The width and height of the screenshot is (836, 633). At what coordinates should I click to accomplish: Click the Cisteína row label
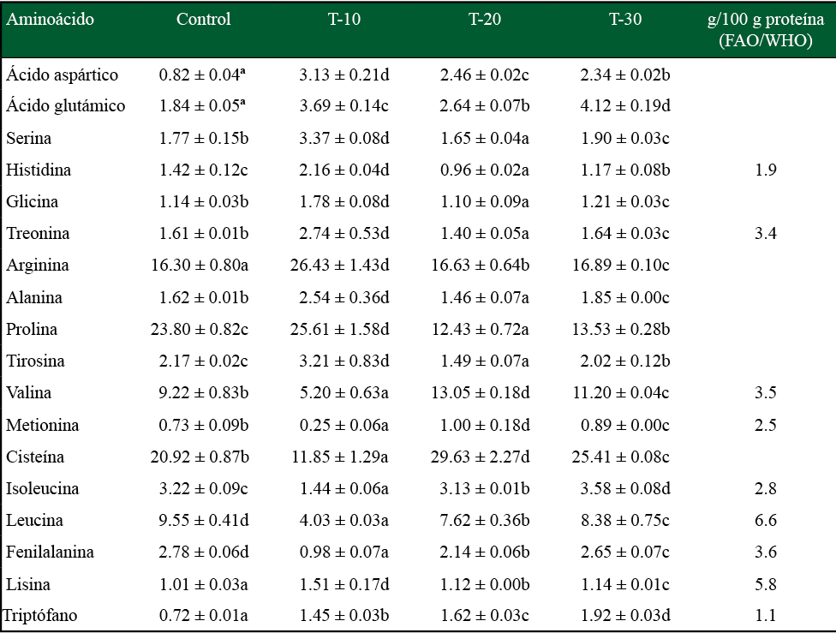(x=35, y=457)
